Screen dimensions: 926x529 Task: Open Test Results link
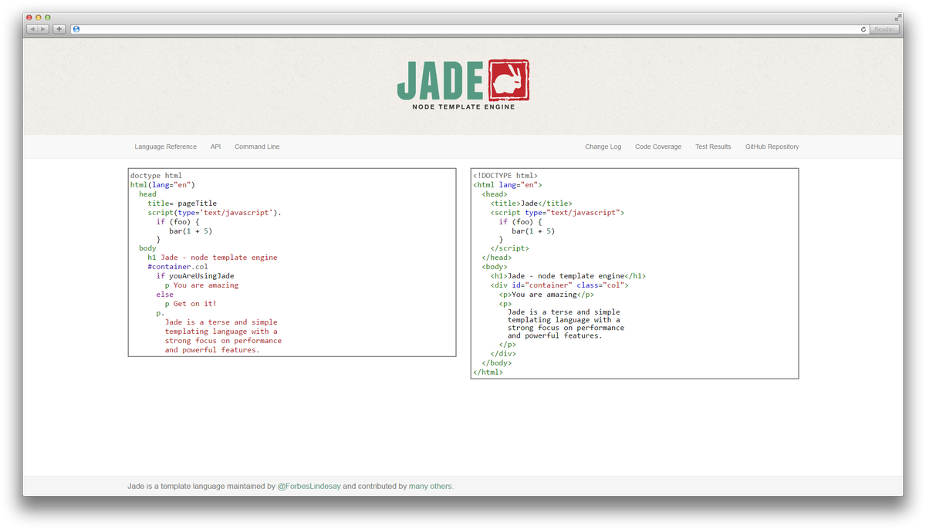click(713, 147)
